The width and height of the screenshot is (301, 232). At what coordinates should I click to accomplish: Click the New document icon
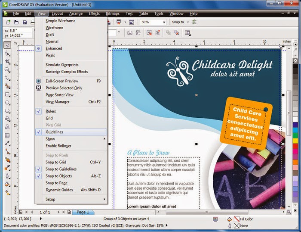point(8,22)
